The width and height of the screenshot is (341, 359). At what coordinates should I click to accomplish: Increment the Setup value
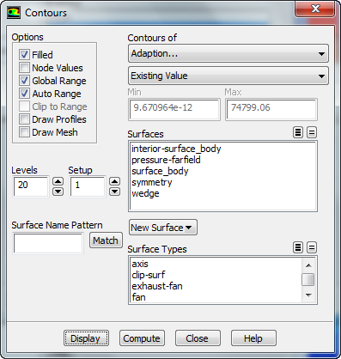coord(115,181)
